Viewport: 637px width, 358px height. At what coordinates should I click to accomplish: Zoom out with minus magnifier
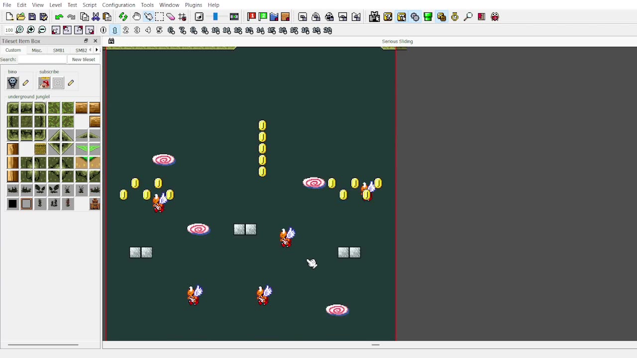42,30
